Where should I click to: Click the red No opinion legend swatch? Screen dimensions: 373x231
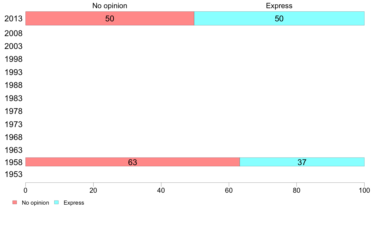(15, 202)
